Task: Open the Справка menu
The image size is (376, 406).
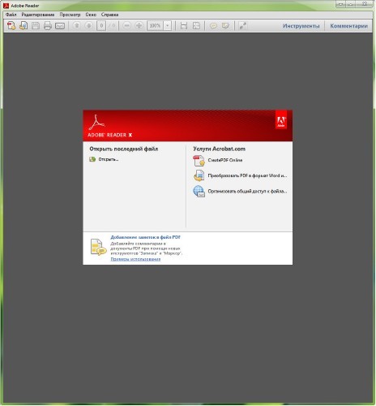Action: pos(109,15)
